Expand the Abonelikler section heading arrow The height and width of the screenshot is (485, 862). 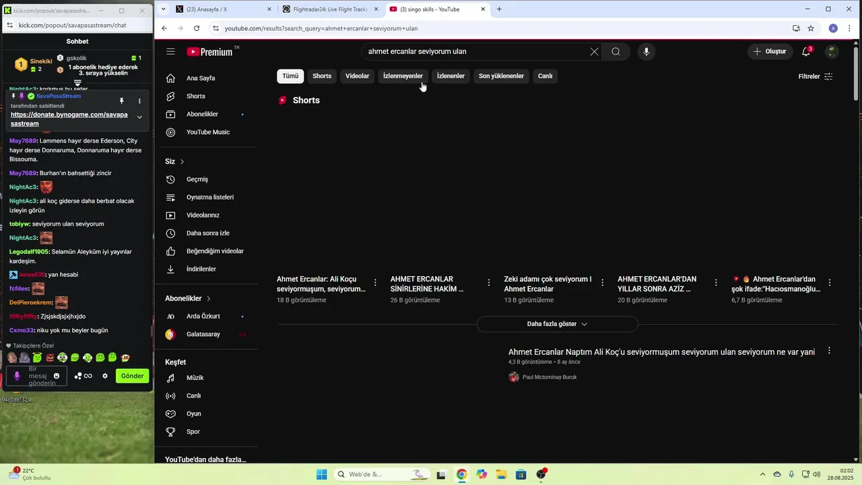click(x=209, y=298)
